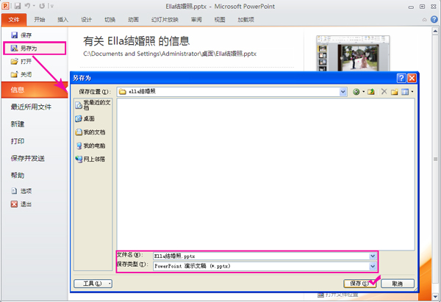
Task: Open 我最近的文档 in places bar
Action: pos(93,105)
